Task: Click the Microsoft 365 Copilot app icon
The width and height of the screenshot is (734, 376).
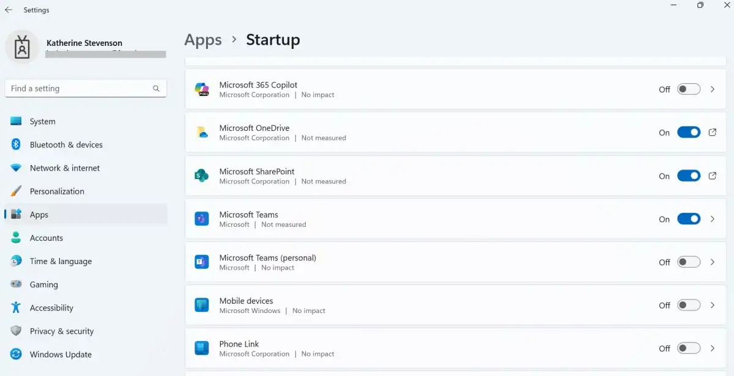Action: click(202, 89)
